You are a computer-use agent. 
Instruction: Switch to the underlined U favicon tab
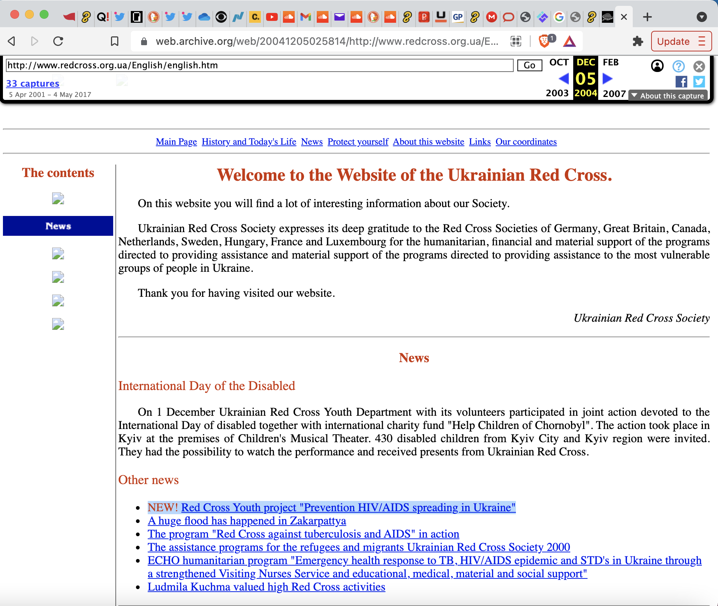pos(441,17)
